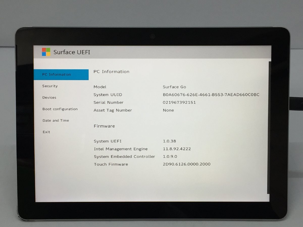Select the UUID value B0A60676-626E-4661-B553-7AEAD660C0BC
Viewport: 303px width, 227px height.
pos(211,95)
